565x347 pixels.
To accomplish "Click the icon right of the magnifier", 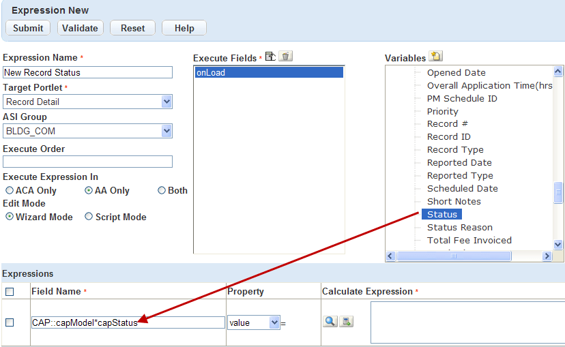I will click(x=347, y=321).
